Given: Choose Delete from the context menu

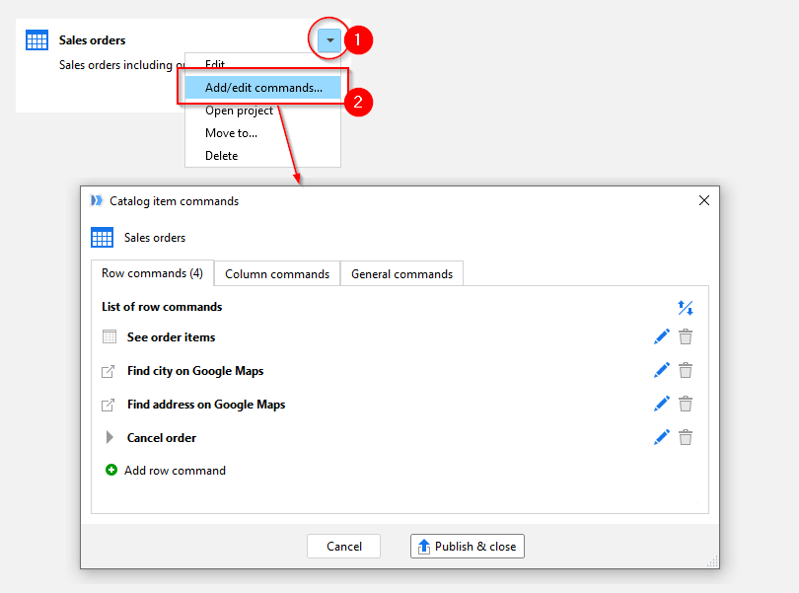Looking at the screenshot, I should point(221,156).
